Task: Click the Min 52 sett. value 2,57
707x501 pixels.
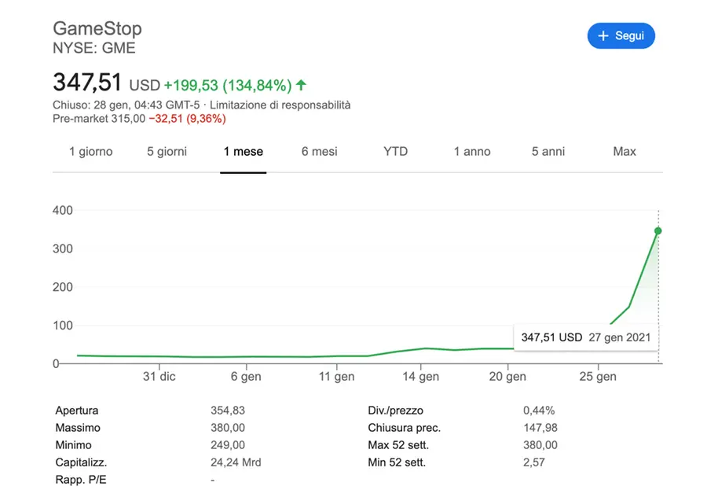Action: [533, 462]
